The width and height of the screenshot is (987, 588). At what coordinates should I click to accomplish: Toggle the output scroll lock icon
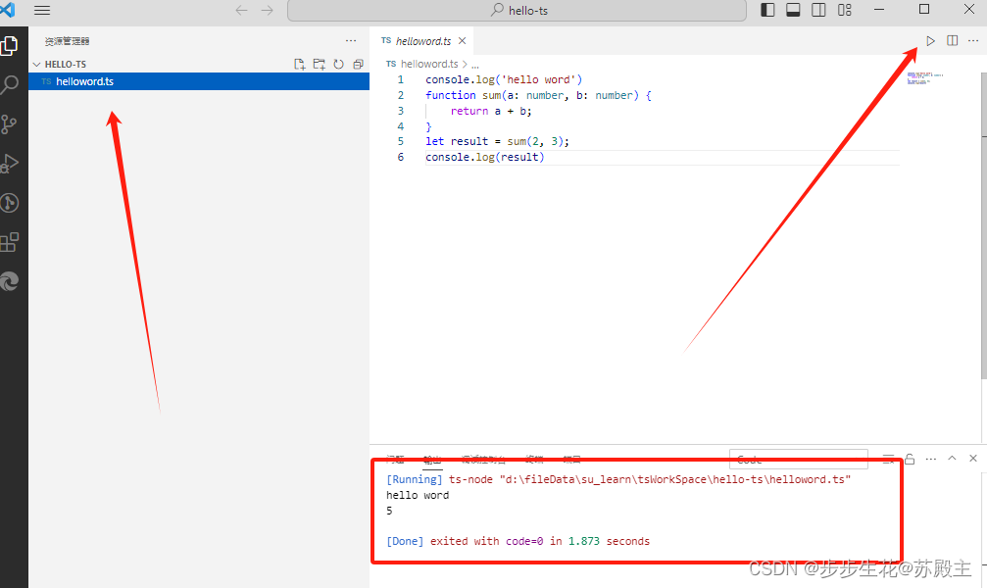pos(910,459)
